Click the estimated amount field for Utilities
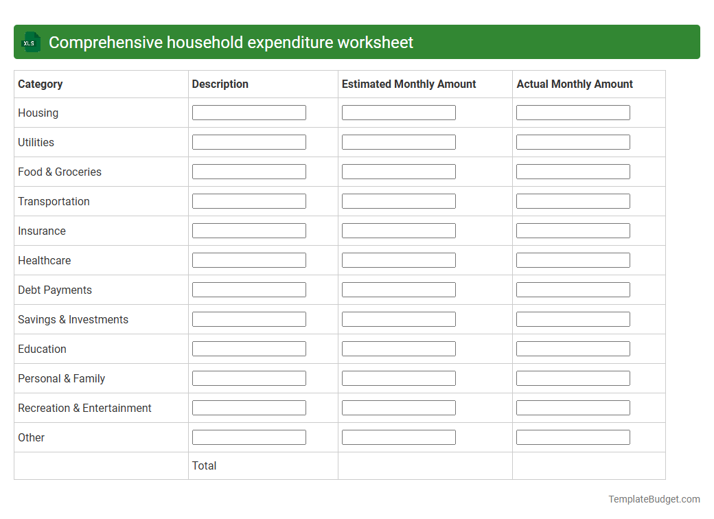Image resolution: width=714 pixels, height=519 pixels. pyautogui.click(x=398, y=141)
